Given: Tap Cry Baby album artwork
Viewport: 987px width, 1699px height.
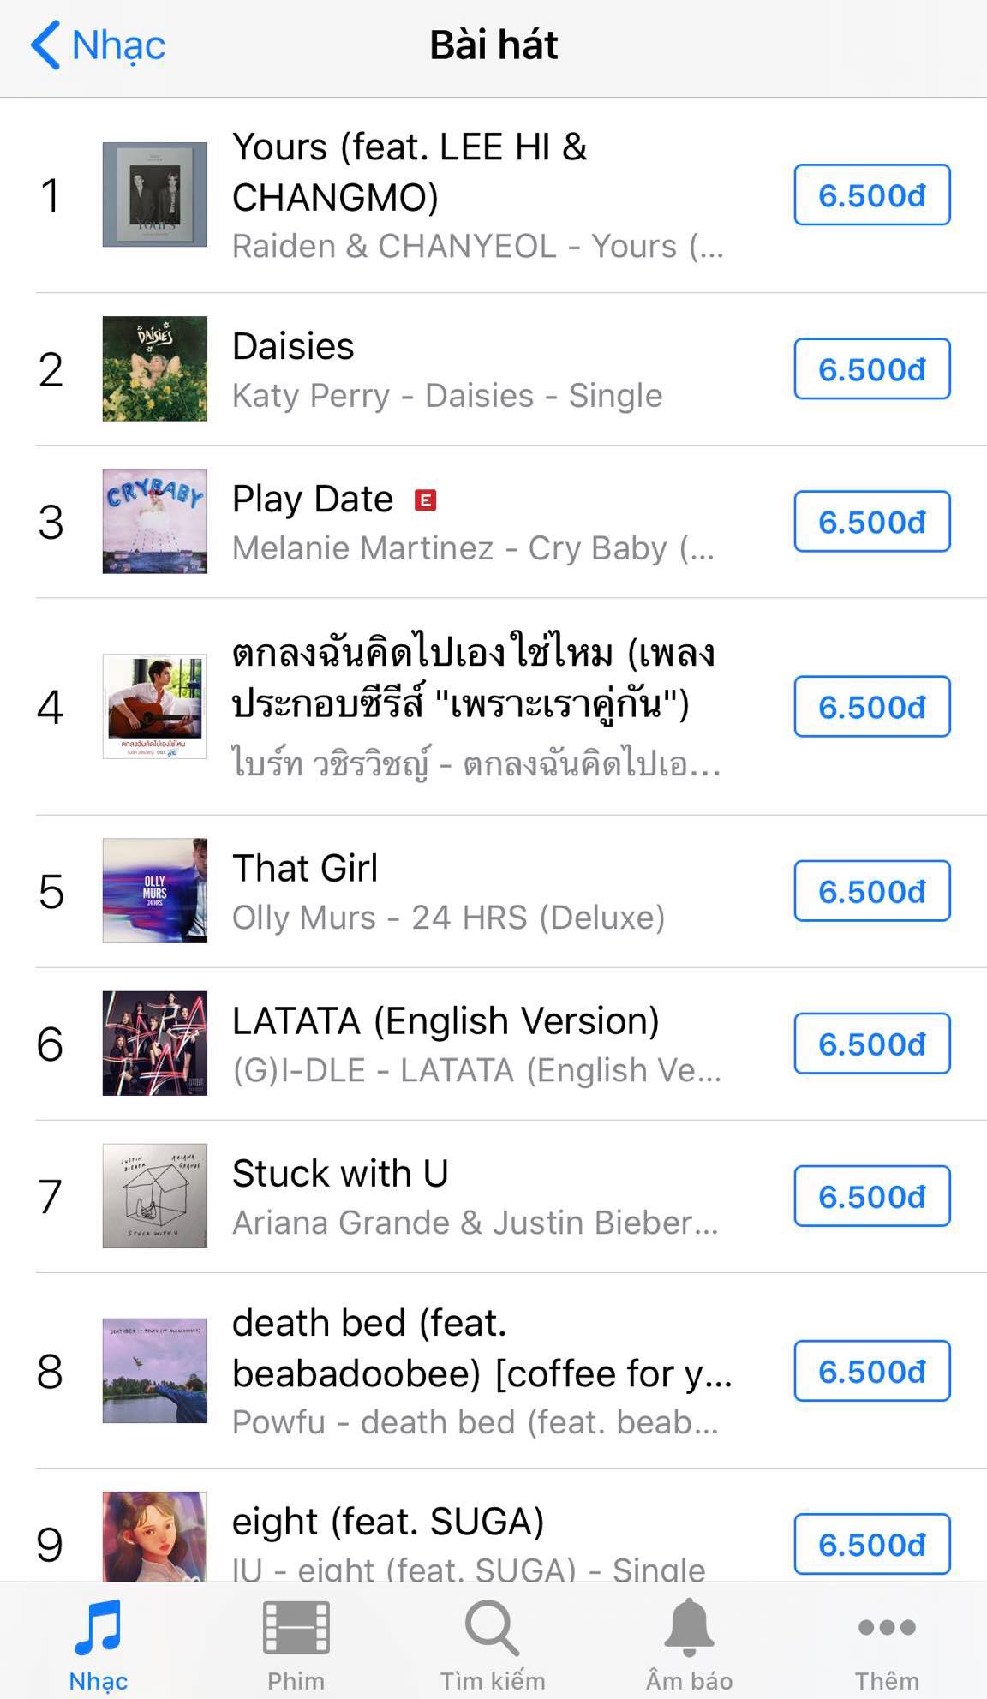Looking at the screenshot, I should [155, 521].
